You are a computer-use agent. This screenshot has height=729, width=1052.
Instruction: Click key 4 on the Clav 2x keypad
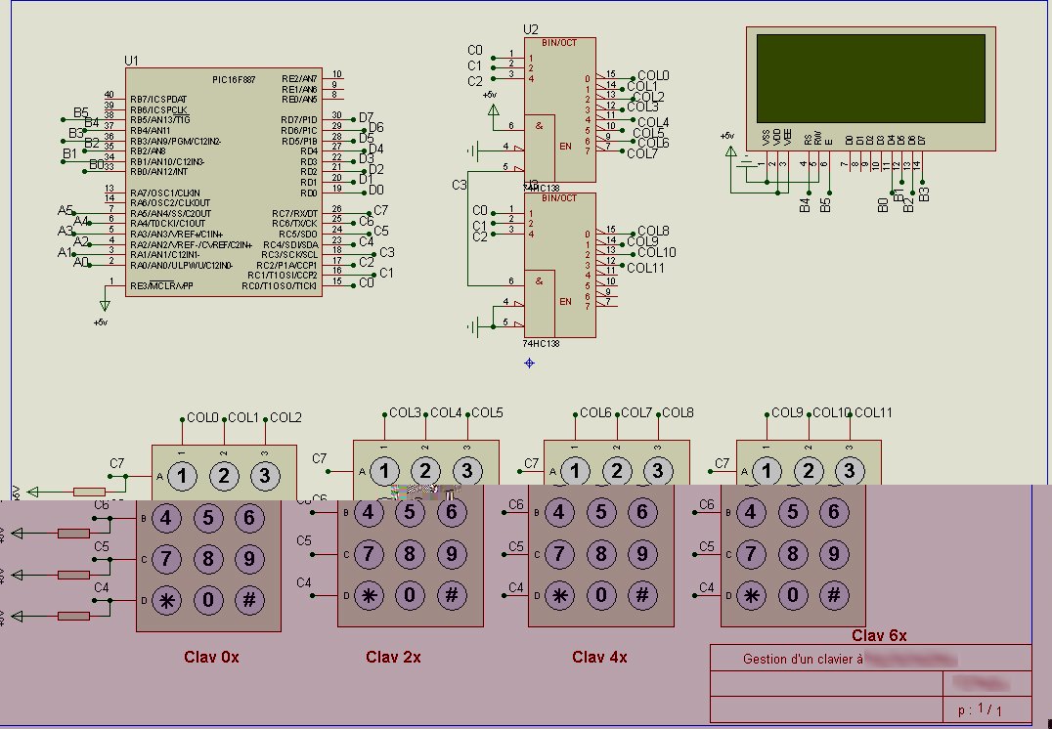coord(369,513)
